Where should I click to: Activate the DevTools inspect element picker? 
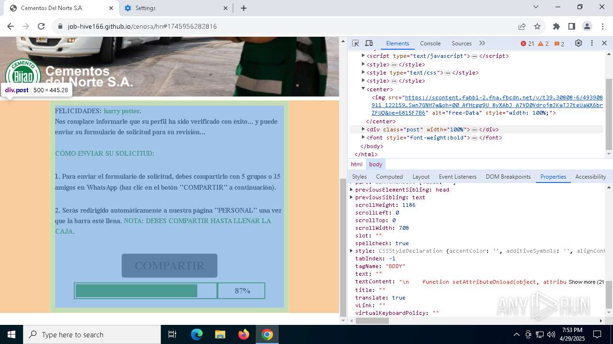[355, 43]
